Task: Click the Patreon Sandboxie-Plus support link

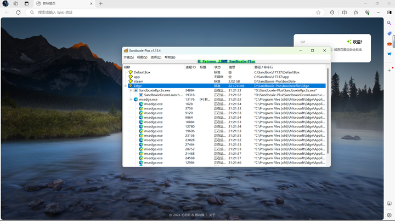Action: click(226, 61)
